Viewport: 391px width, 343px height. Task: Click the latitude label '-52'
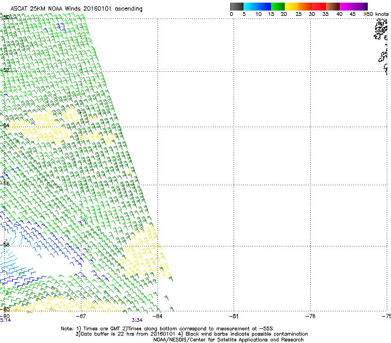coord(5,70)
